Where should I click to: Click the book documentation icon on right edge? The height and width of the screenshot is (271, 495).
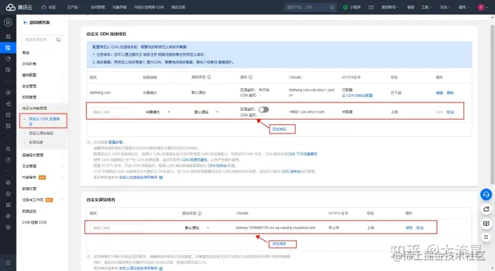tap(486, 224)
